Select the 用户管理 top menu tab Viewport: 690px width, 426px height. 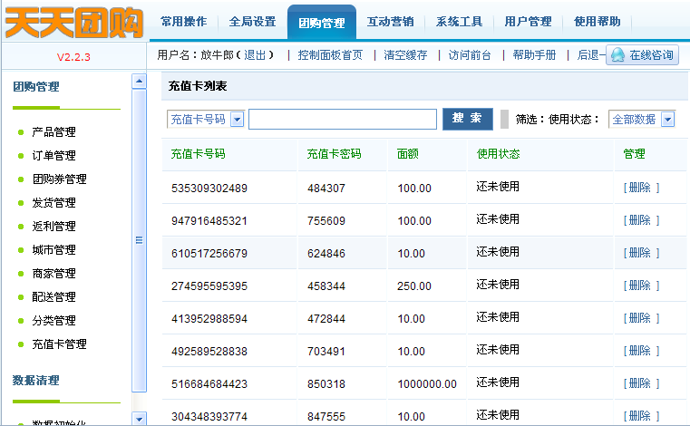[528, 22]
